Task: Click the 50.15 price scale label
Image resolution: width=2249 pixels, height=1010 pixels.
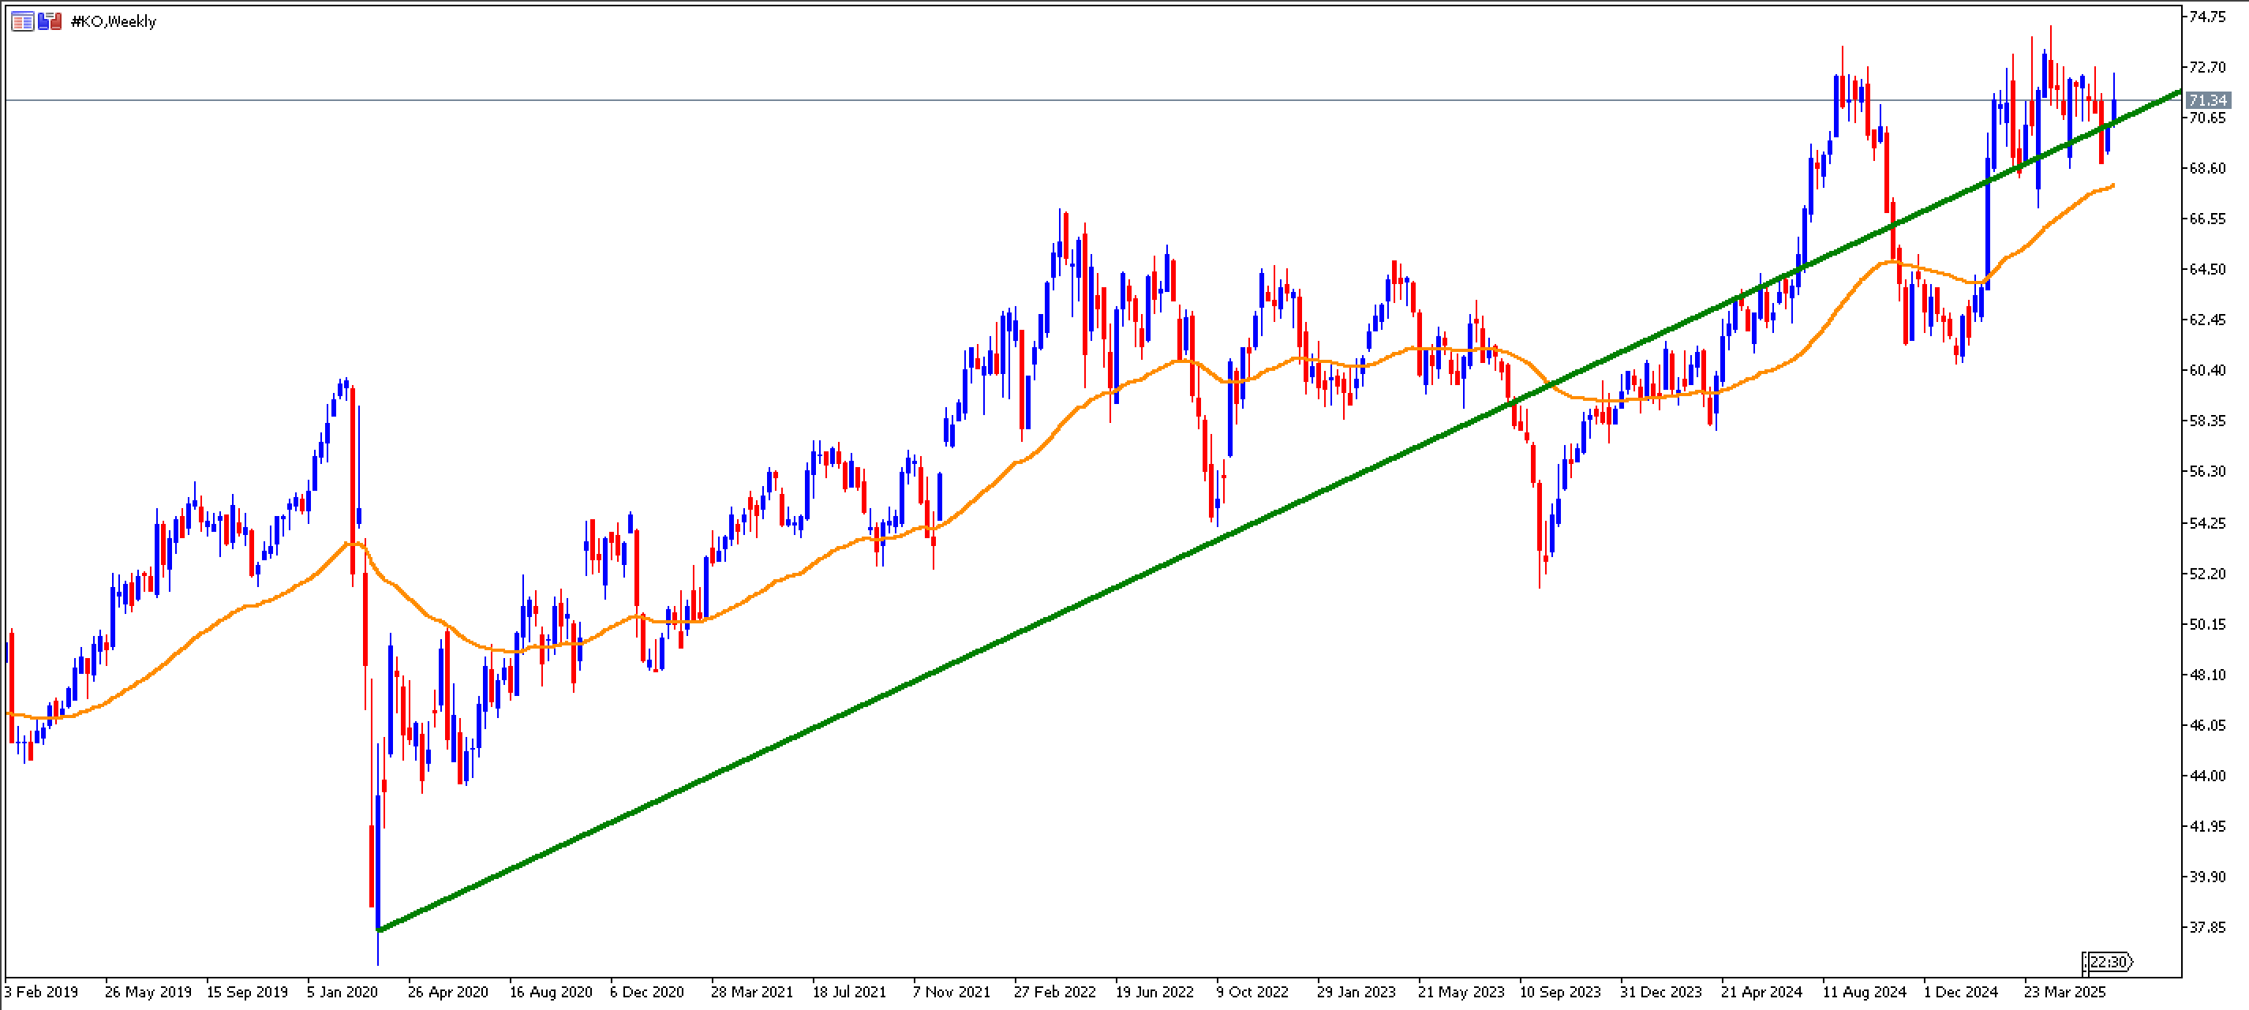Action: coord(2208,624)
